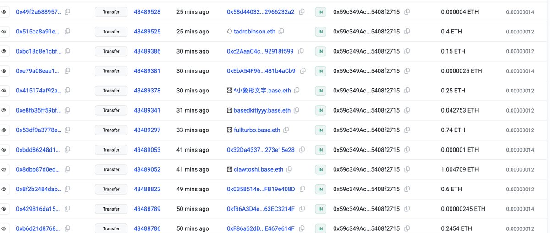Copy recipient address in the 0.74 ETH row
Viewport: 550px width, 233px height.
click(x=407, y=130)
